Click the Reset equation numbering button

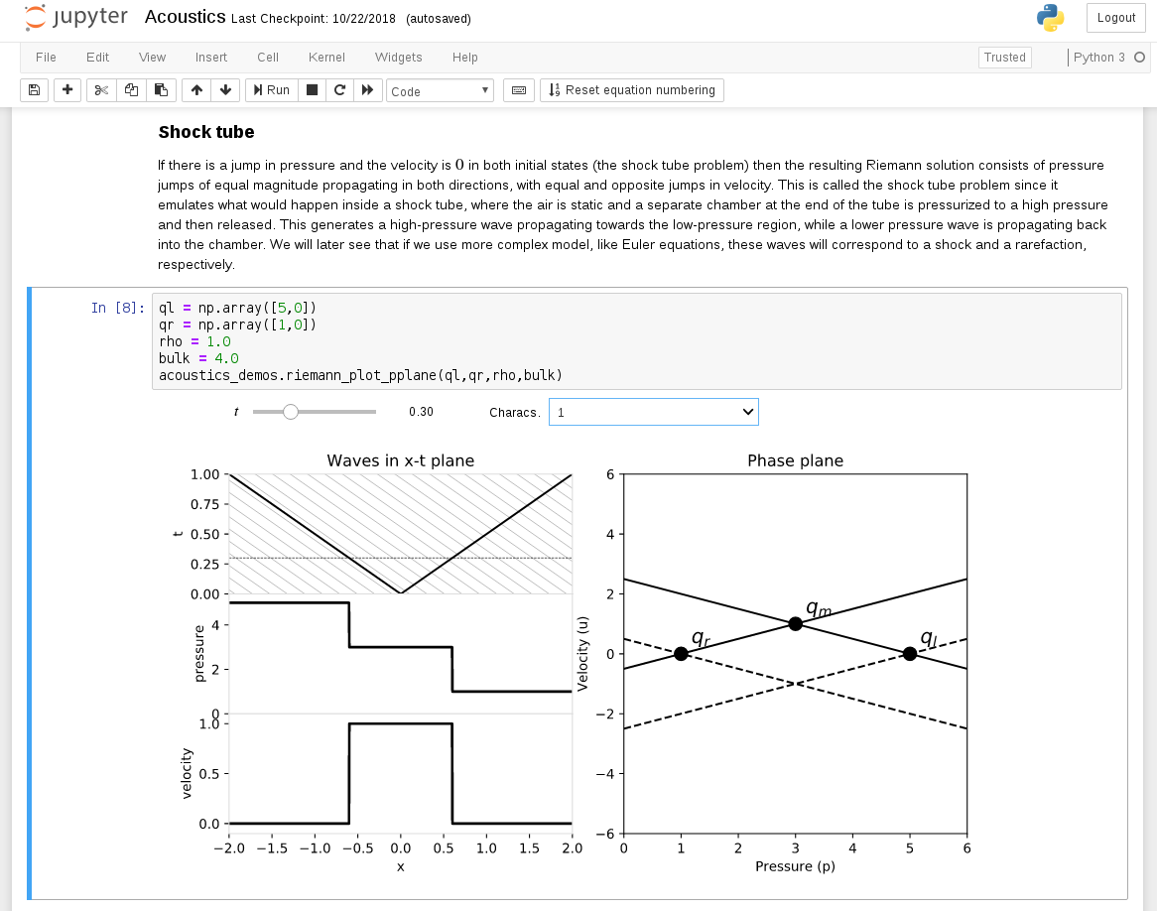point(632,89)
